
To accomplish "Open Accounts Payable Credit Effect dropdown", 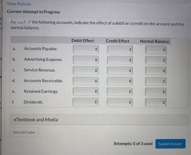I will coord(120,50).
